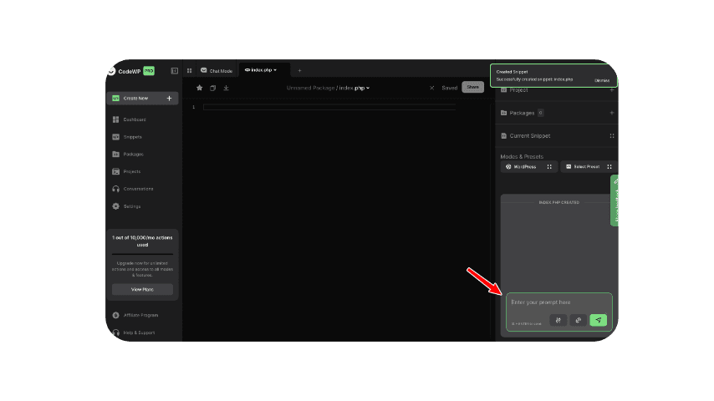Switch to the Chat Mode tab

[x=217, y=70]
